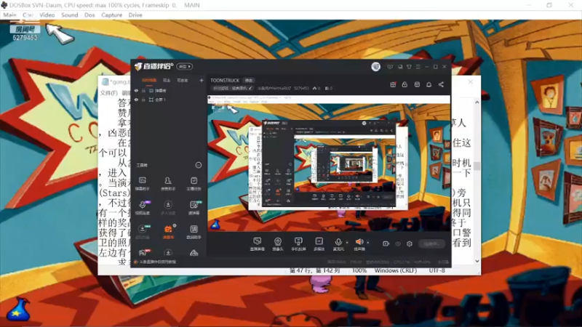Click the streaming companion logo
The height and width of the screenshot is (327, 582).
[x=154, y=66]
